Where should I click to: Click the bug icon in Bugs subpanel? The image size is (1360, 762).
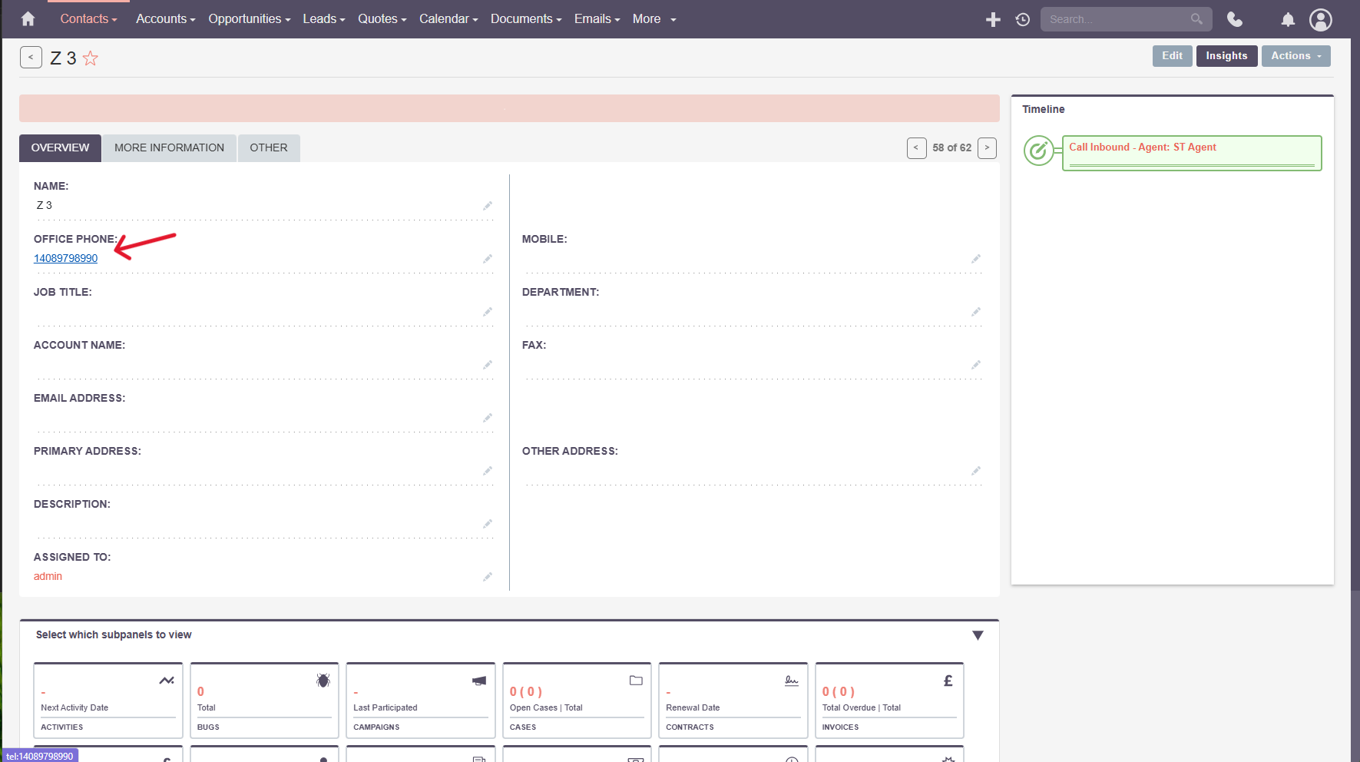pos(322,680)
